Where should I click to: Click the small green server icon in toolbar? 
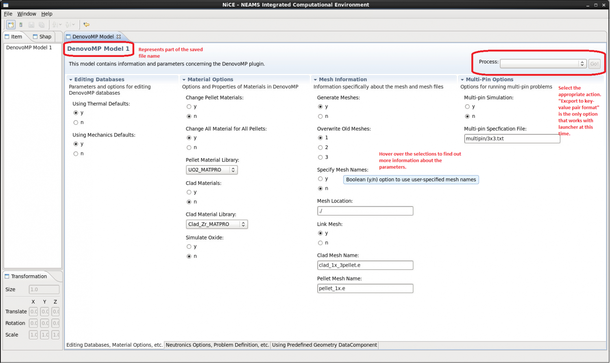point(21,25)
